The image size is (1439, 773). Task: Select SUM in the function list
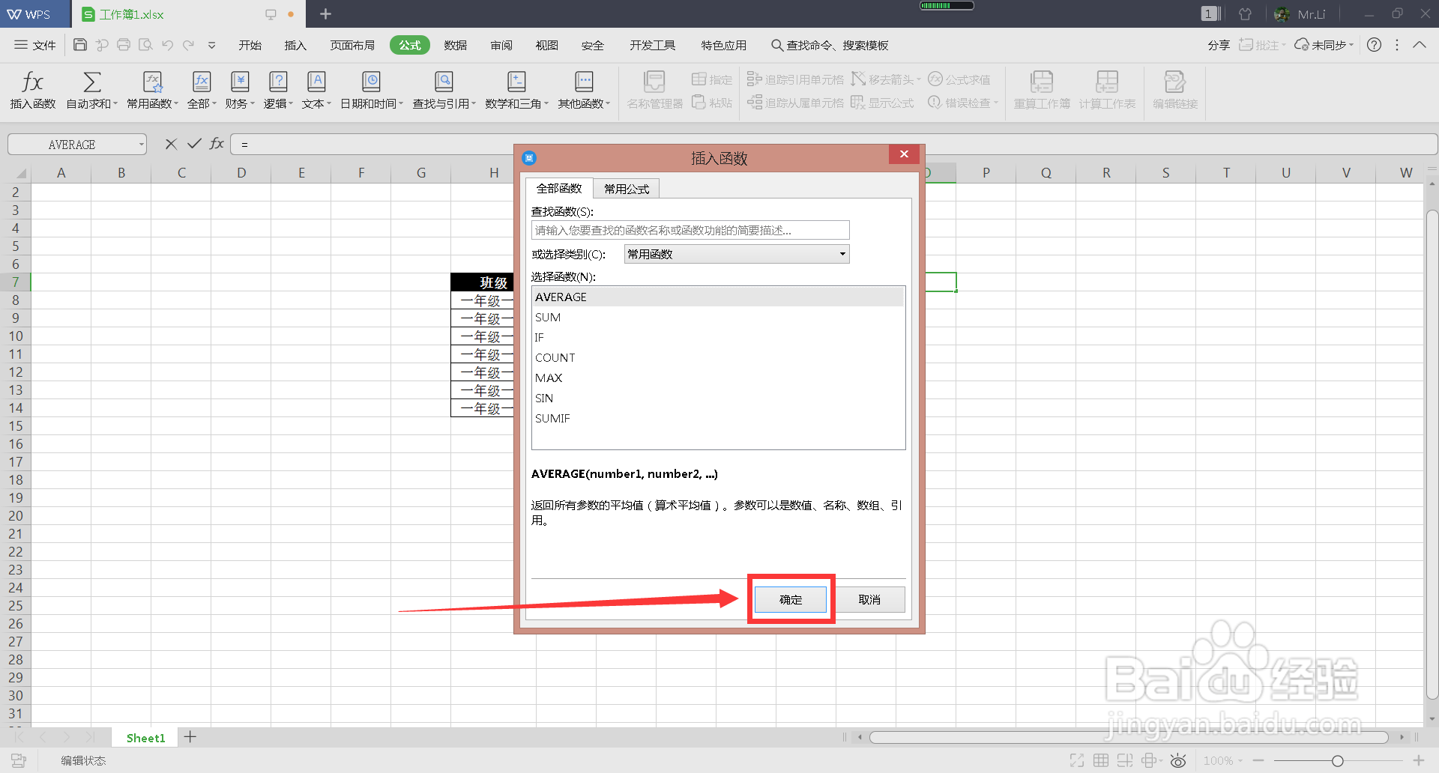point(718,318)
